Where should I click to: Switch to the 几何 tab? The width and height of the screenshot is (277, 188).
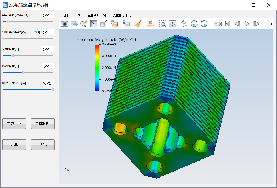pos(65,15)
